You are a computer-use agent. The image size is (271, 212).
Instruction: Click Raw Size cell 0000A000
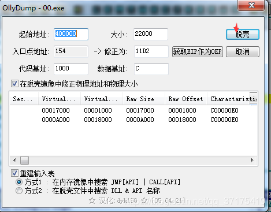[x=140, y=120]
